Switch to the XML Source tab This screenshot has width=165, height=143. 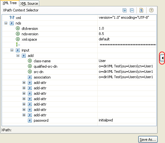click(29, 3)
